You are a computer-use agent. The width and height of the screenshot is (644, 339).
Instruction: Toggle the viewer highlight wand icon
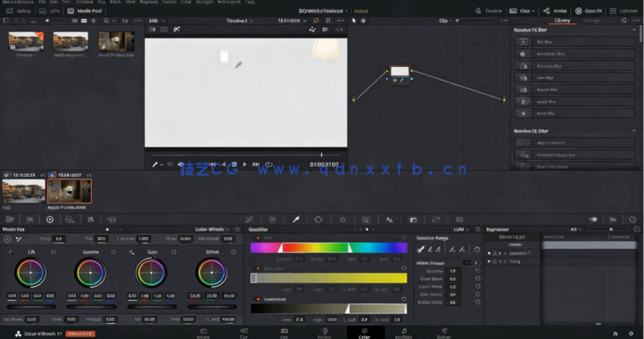coord(176,30)
